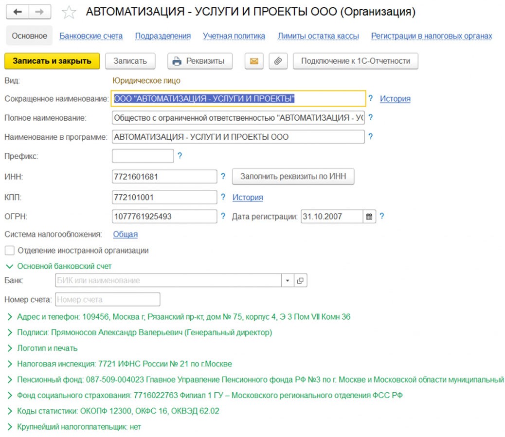Click the Банк БИК или наименование field
505x437 pixels.
tap(168, 280)
